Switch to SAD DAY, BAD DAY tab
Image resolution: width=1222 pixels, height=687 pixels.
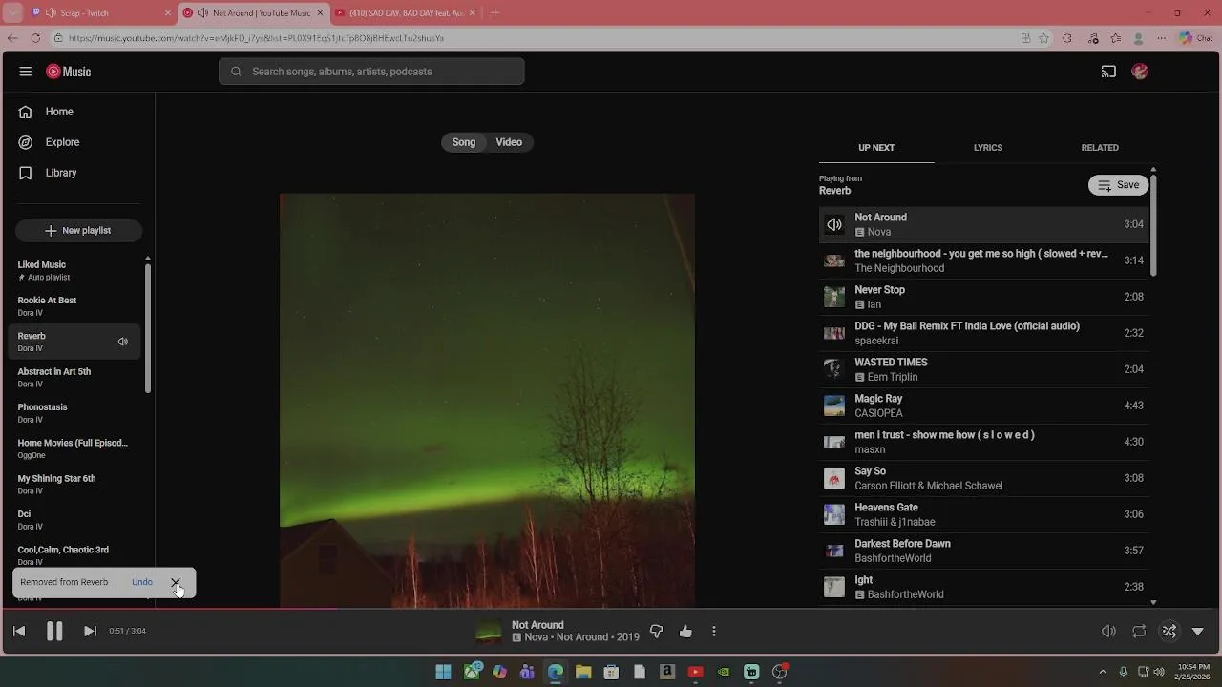405,13
